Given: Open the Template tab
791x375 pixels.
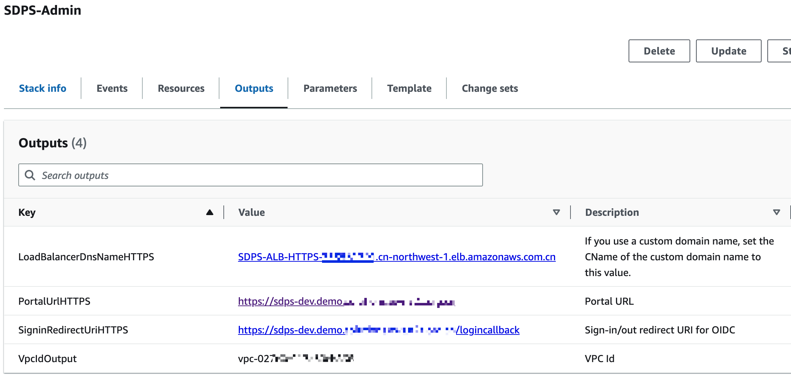Looking at the screenshot, I should [x=409, y=88].
